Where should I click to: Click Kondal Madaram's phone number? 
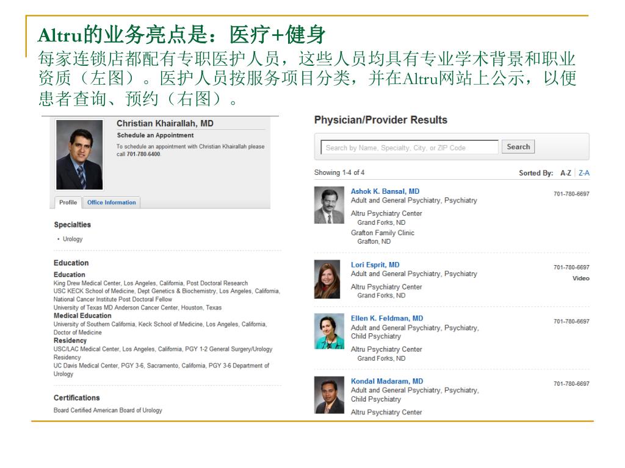click(x=571, y=384)
